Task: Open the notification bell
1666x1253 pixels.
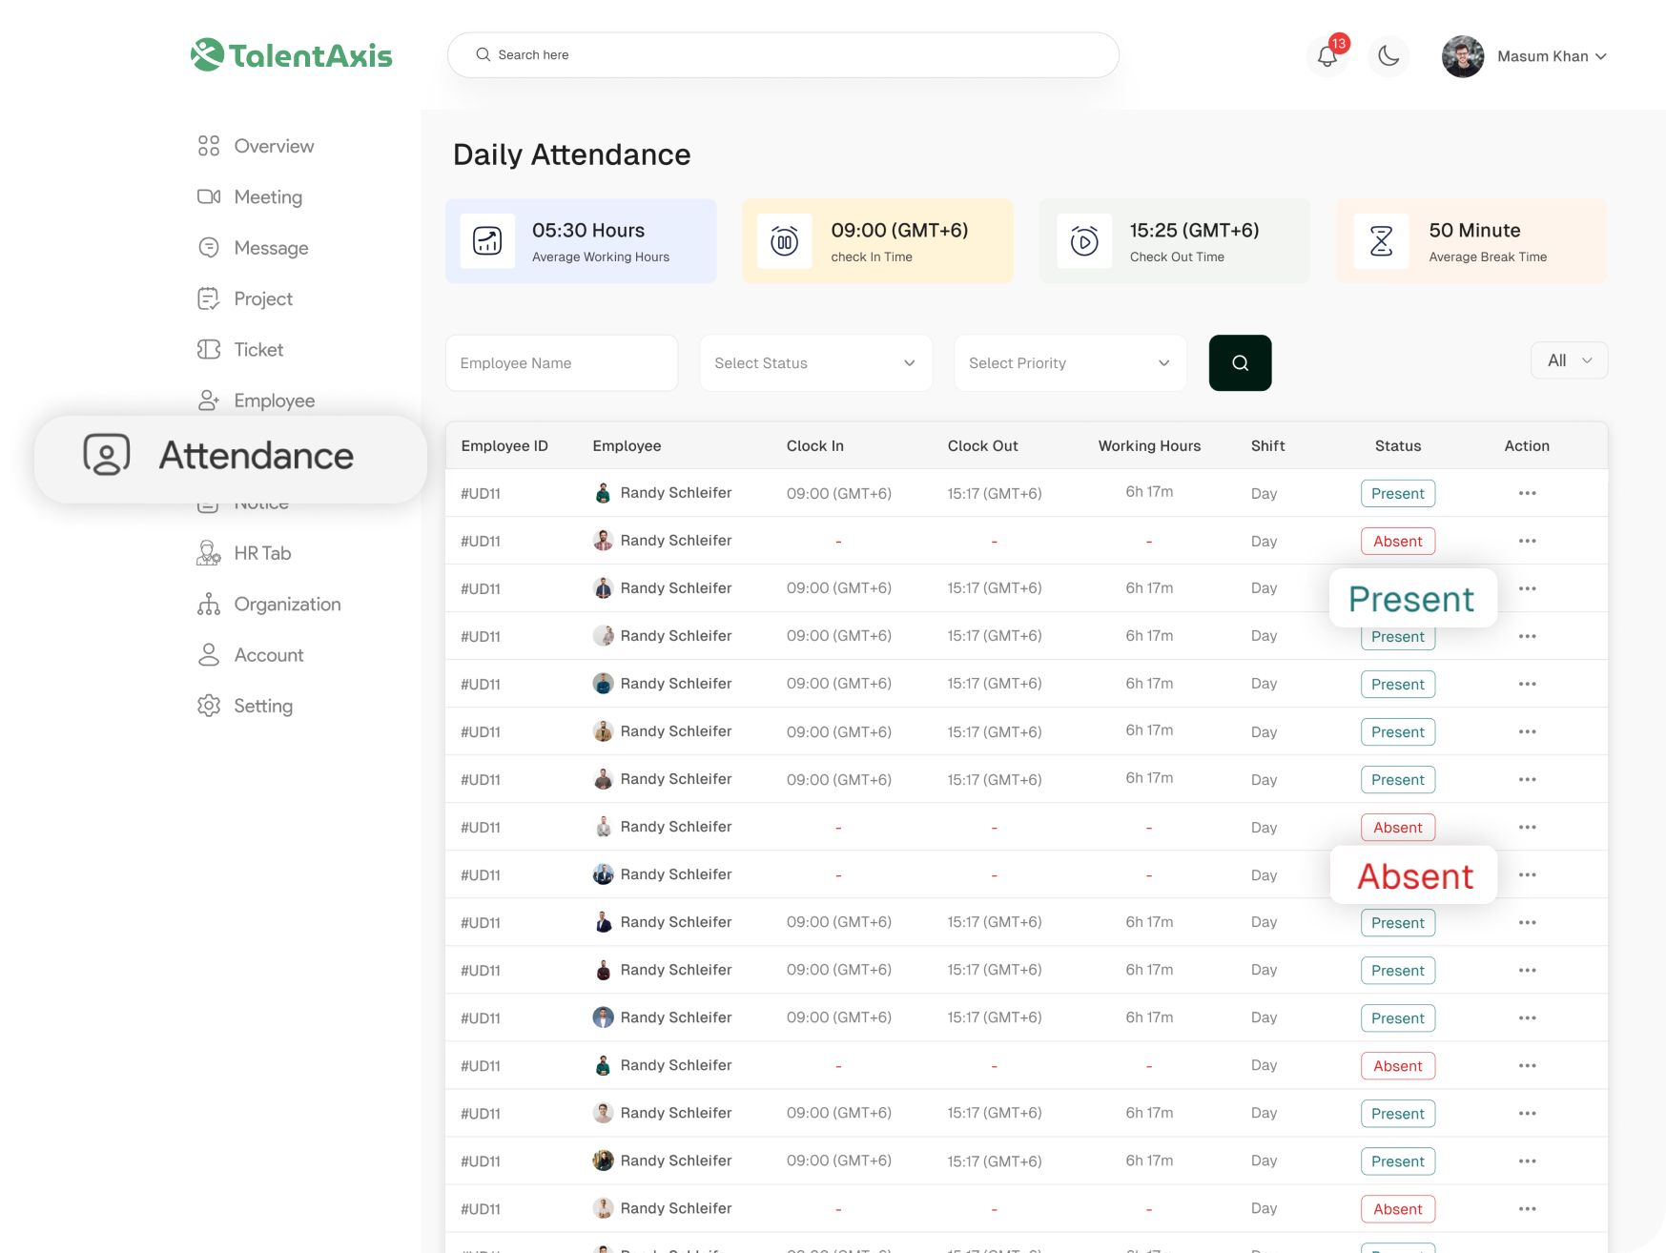Action: tap(1327, 56)
